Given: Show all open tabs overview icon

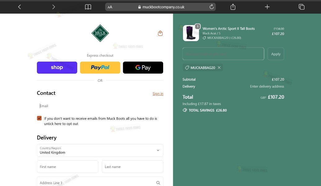Looking at the screenshot, I should [x=301, y=7].
